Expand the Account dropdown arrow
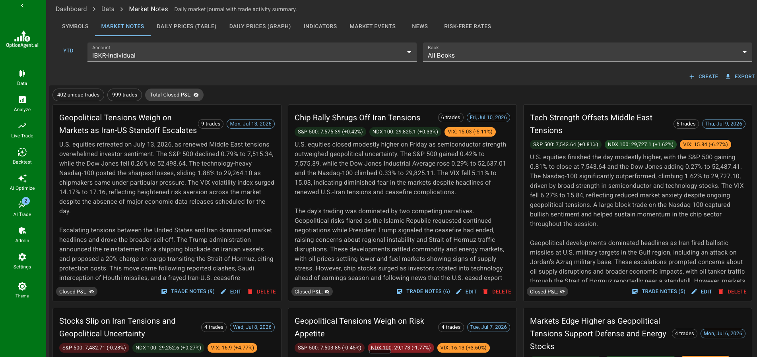Image resolution: width=757 pixels, height=357 pixels. coord(409,52)
